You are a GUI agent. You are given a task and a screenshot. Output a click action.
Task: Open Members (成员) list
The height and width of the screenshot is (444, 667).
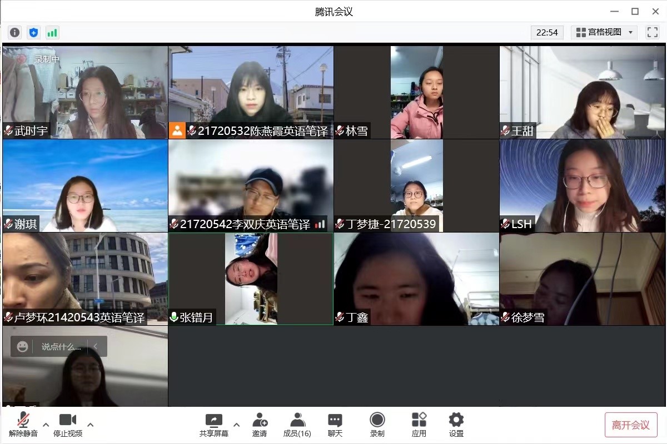tap(297, 425)
